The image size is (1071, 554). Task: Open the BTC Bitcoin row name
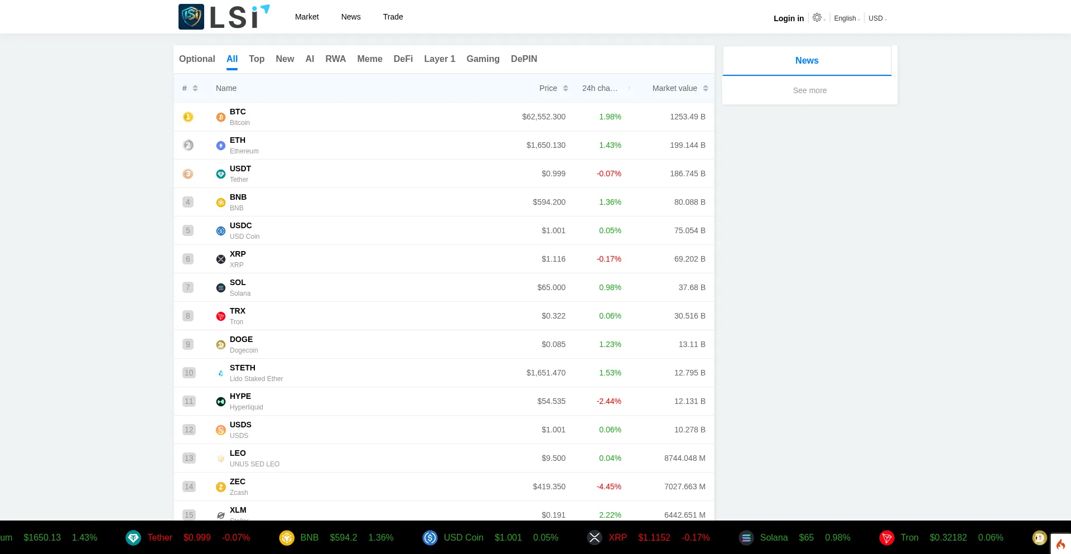[x=239, y=117]
